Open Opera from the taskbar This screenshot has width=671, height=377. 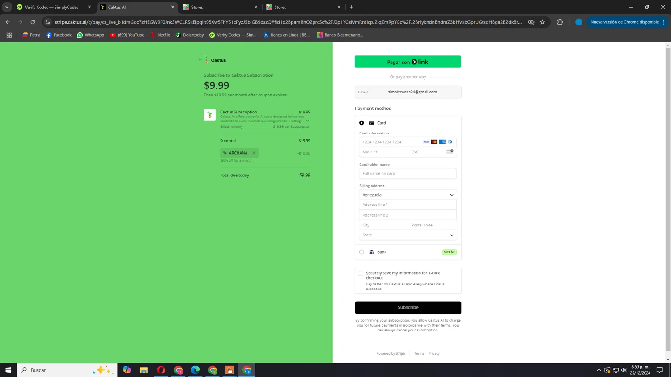[x=161, y=370]
